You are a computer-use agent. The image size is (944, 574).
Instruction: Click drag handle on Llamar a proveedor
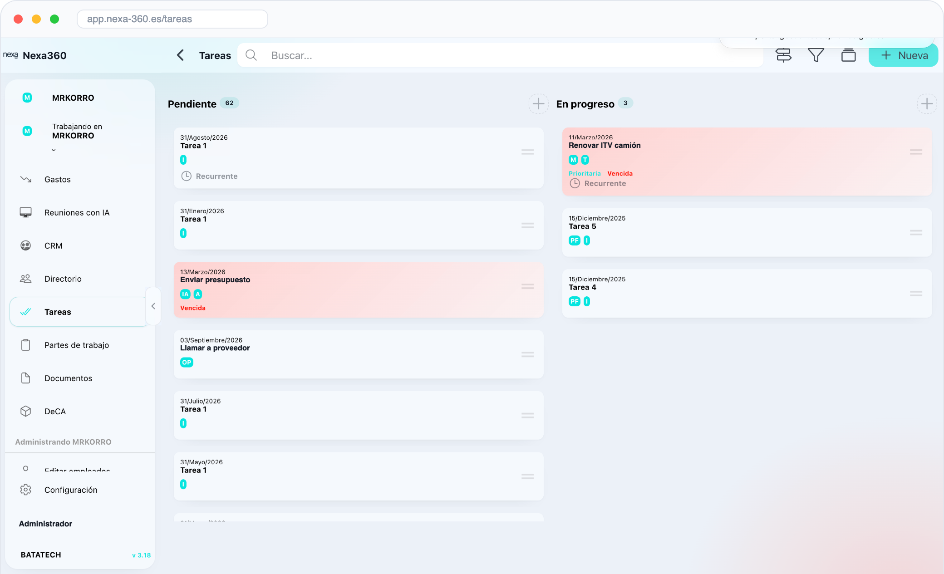[x=527, y=354]
